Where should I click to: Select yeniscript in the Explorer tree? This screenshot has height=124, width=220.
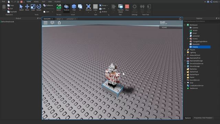pos(196,36)
